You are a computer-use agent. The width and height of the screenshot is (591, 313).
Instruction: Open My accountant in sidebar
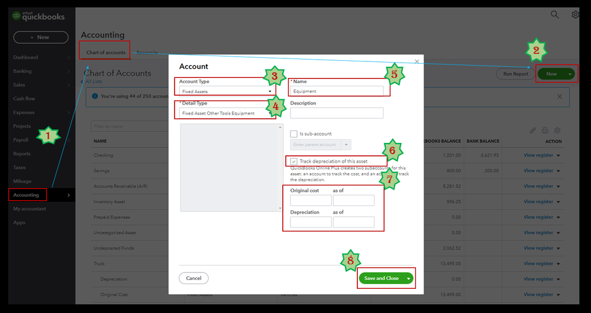pos(30,209)
